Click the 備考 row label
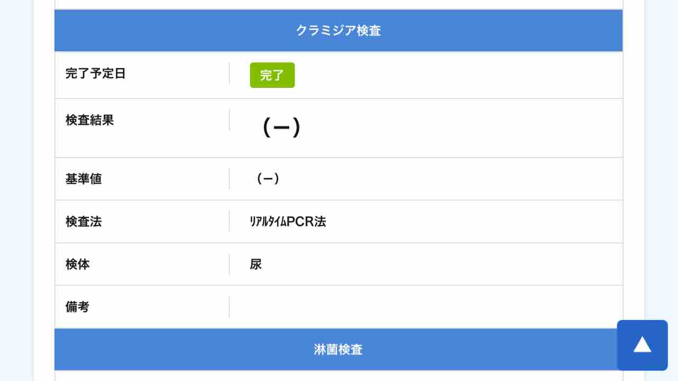 coord(77,307)
